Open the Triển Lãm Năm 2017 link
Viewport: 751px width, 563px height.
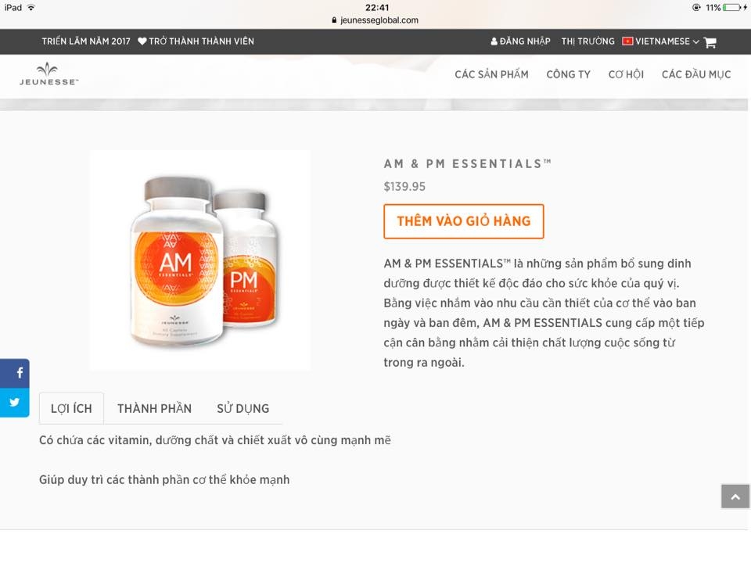[86, 41]
